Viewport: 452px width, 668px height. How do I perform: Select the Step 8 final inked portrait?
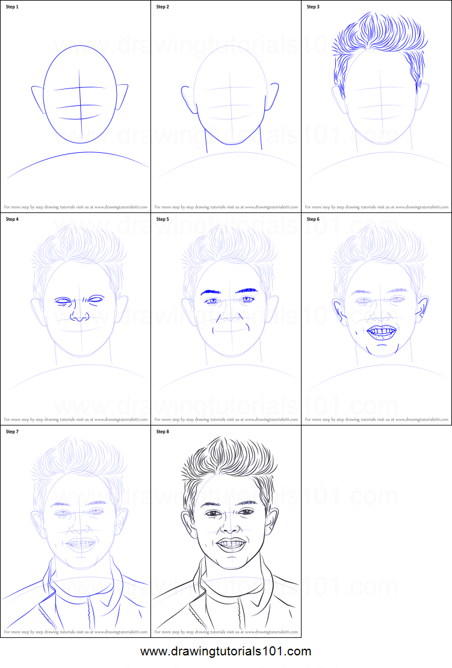coord(226,531)
